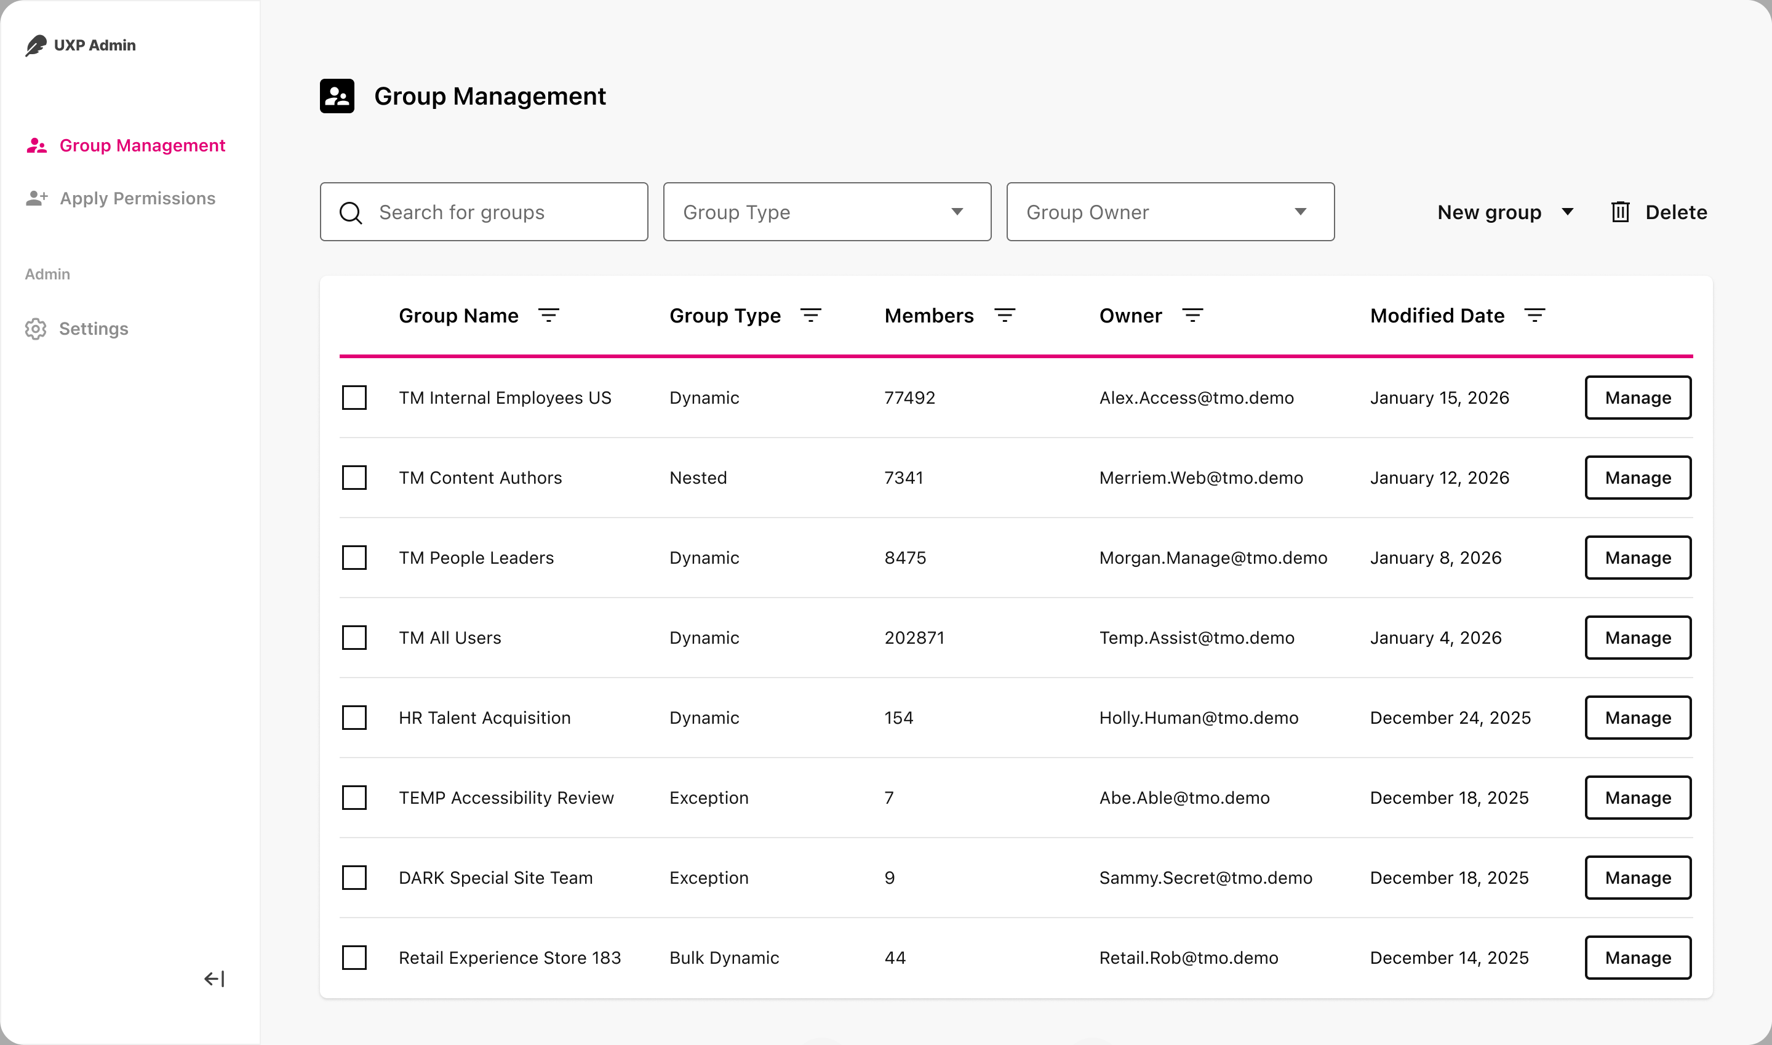Click the Nested group type cell
The height and width of the screenshot is (1045, 1772).
pos(698,478)
